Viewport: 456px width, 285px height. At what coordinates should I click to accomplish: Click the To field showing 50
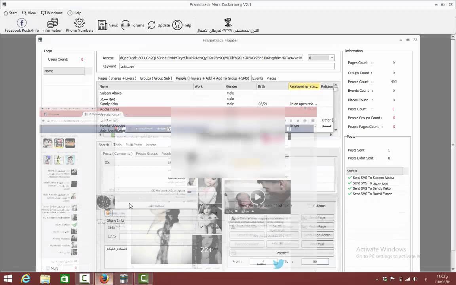point(315,261)
